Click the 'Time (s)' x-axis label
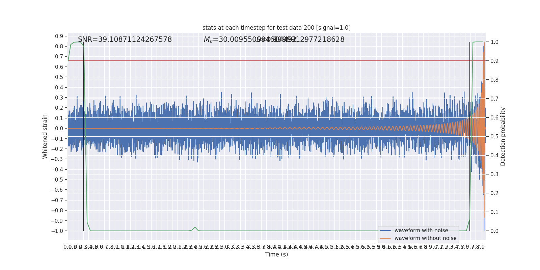 click(x=276, y=254)
